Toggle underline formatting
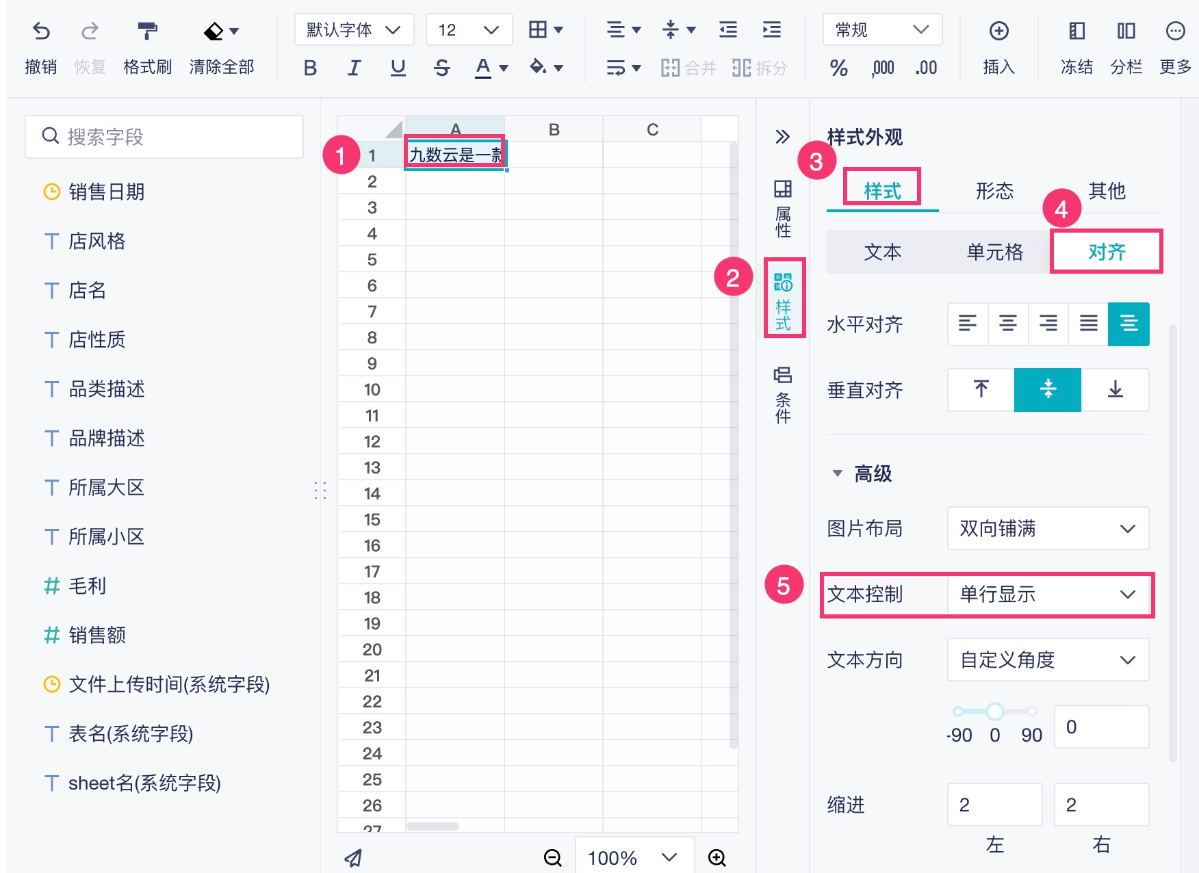Viewport: 1199px width, 873px height. click(x=398, y=68)
